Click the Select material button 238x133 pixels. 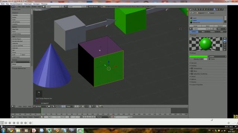tap(208, 26)
